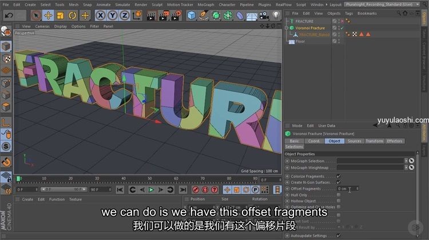Screen dimensions: 429x240
Task: Enable the Hull Only checkbox
Action: [x=339, y=195]
